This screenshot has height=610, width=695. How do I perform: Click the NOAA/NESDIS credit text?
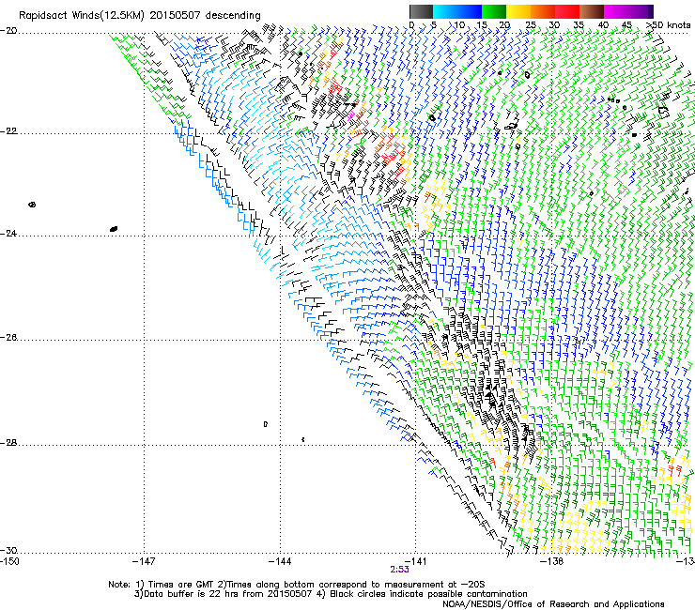pyautogui.click(x=553, y=604)
